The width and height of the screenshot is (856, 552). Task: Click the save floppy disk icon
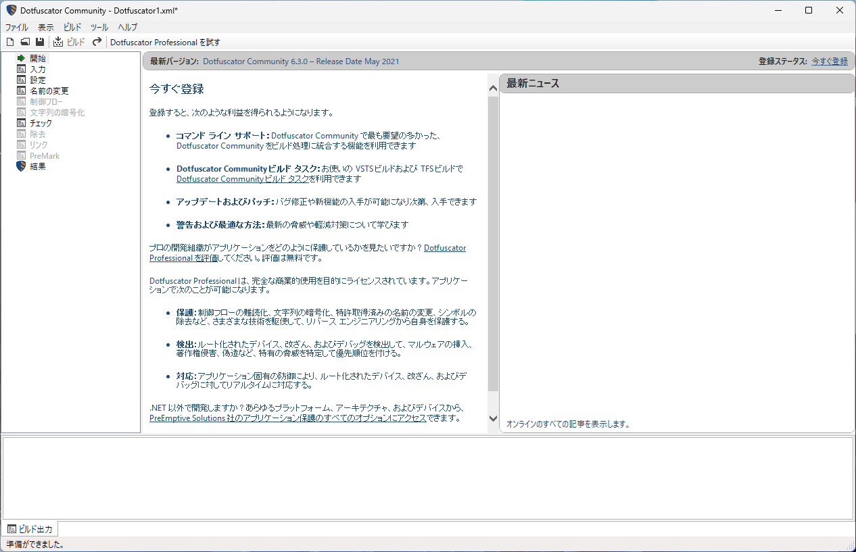(x=40, y=42)
